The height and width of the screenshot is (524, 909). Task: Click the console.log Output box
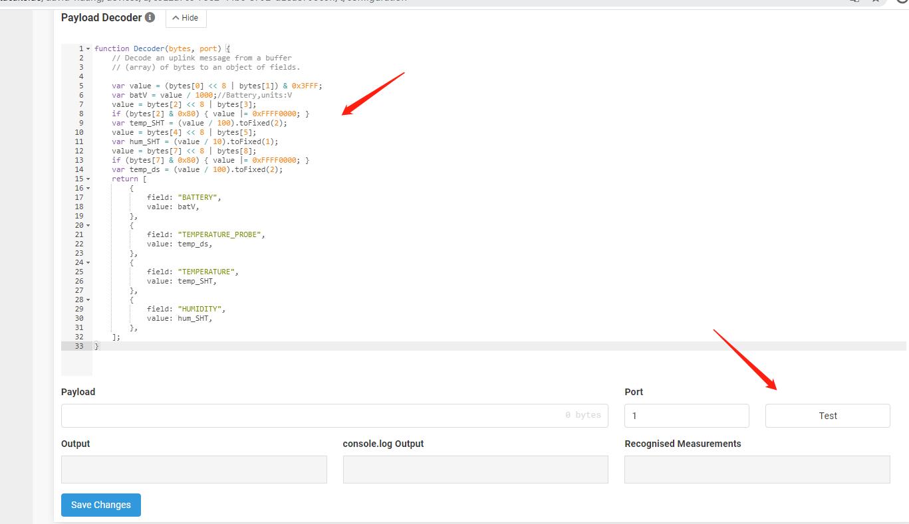(x=475, y=470)
